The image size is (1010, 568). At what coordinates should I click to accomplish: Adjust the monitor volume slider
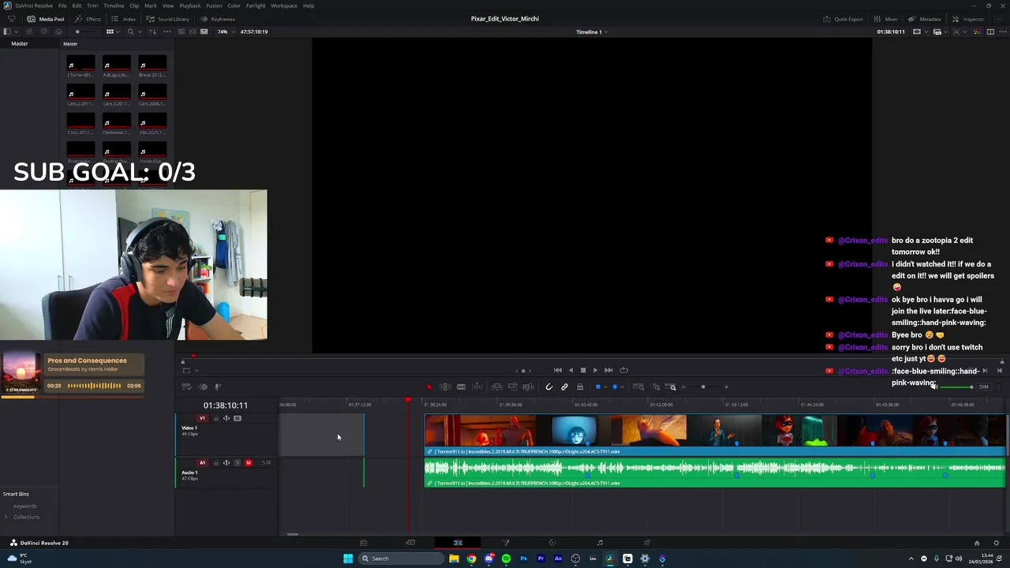958,387
